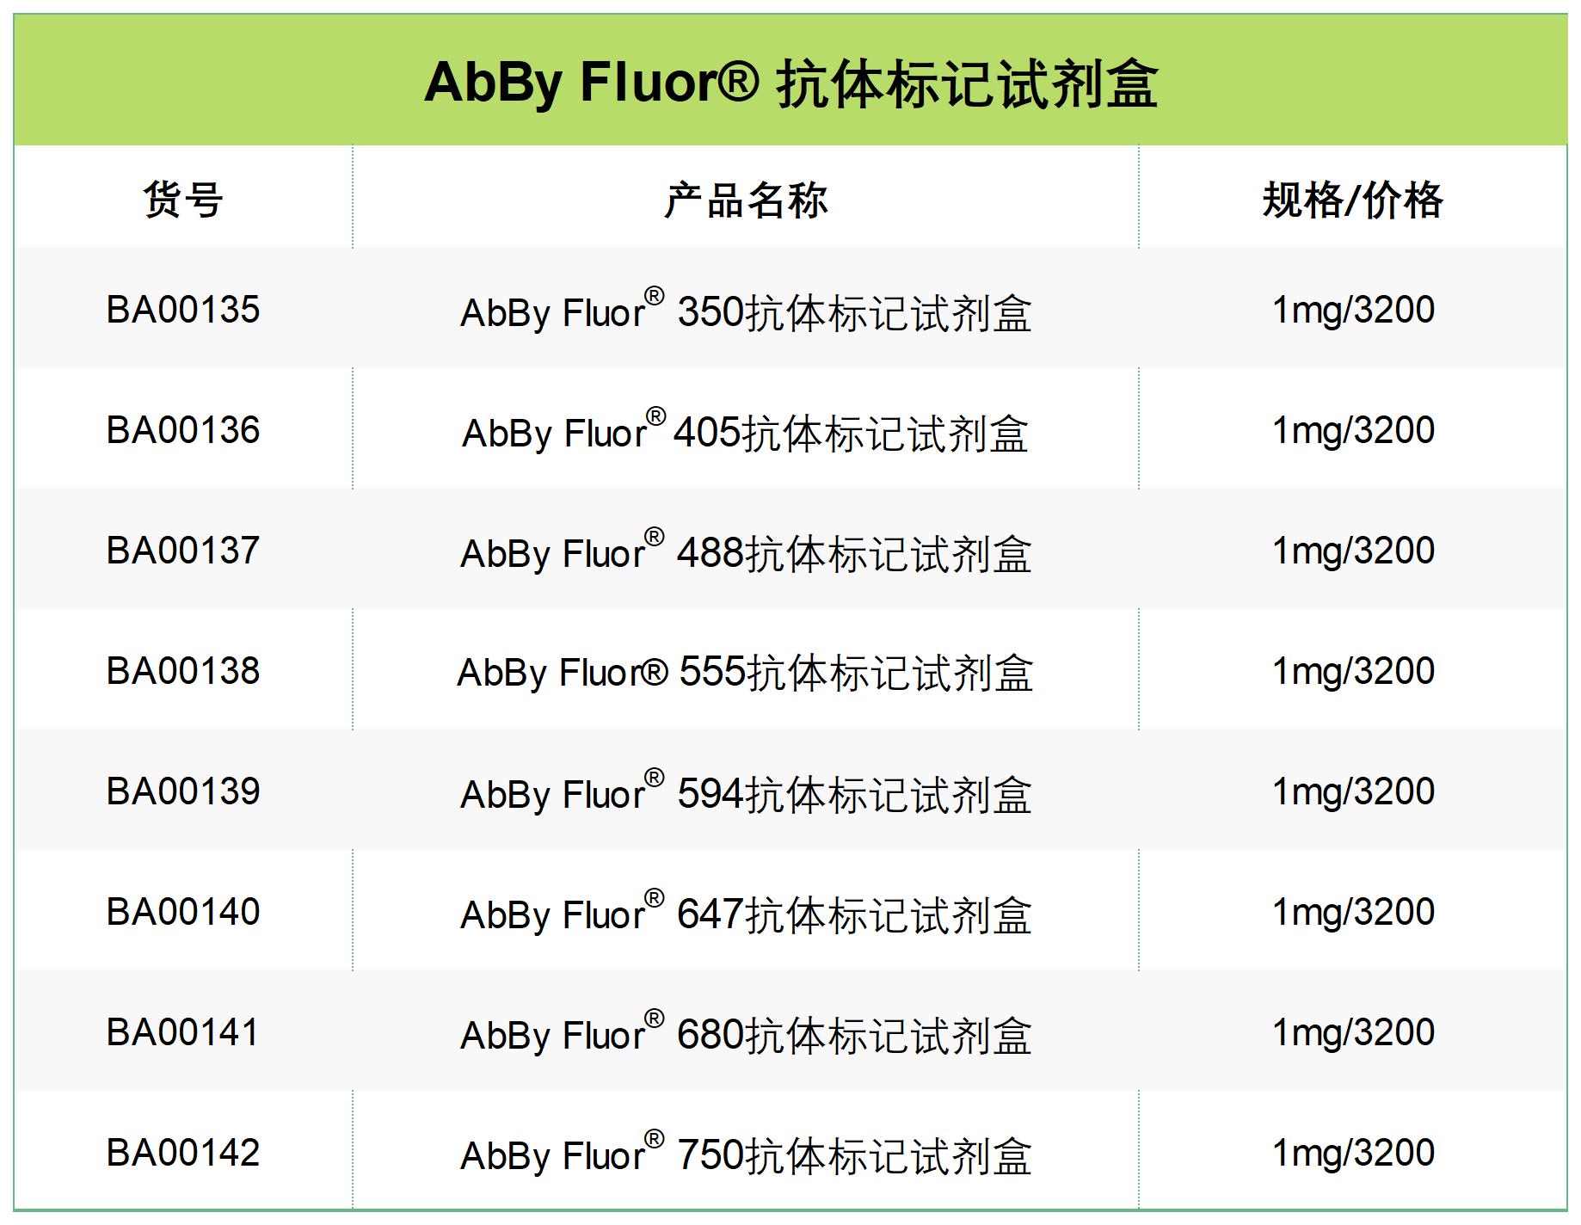Viewport: 1581px width, 1225px height.
Task: Select the BA00135 catalog number cell
Action: 183,310
